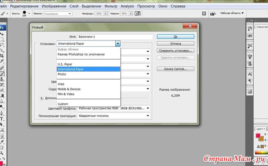Open the Brushes panel icon
The width and height of the screenshot is (268, 166).
250,56
